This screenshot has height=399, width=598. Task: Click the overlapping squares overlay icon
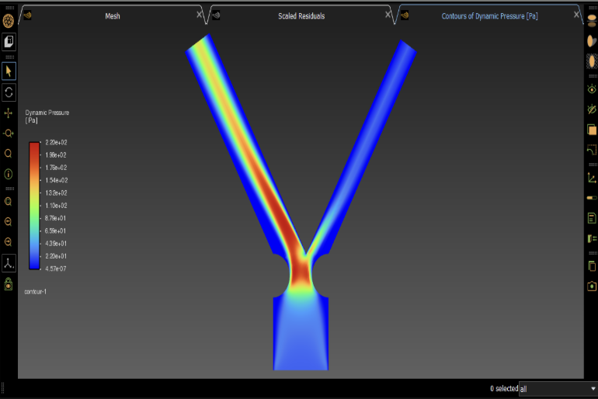click(x=592, y=130)
